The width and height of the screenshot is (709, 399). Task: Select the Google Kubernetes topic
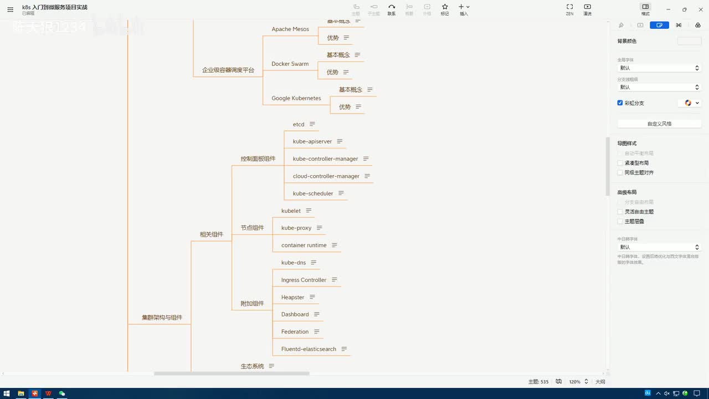click(x=296, y=98)
